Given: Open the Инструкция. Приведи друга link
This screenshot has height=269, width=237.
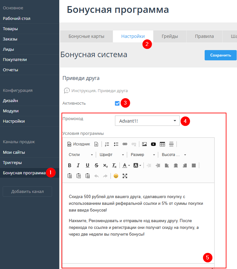Looking at the screenshot, I should pos(99,91).
